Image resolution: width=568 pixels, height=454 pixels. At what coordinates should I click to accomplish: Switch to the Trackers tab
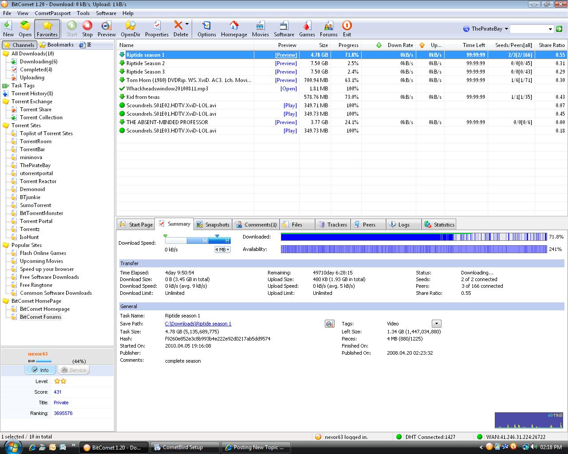[x=333, y=225]
